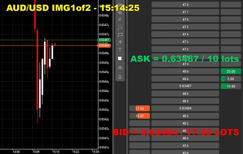Click the 47 4 price row in DOM

click(185, 34)
